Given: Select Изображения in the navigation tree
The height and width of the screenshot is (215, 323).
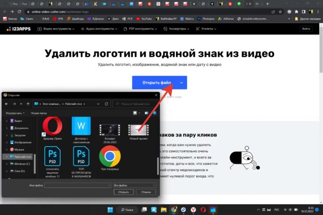Looking at the screenshot, I should pyautogui.click(x=21, y=142).
